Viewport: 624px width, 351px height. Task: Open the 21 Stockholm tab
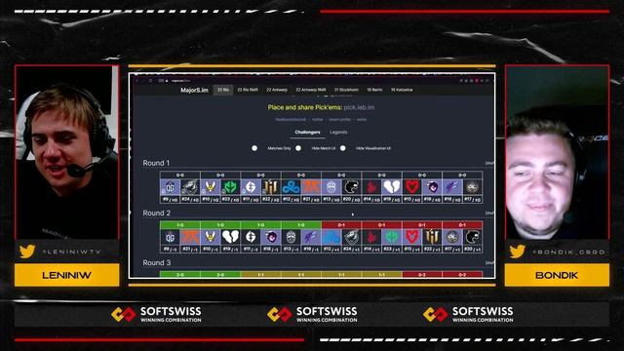(346, 90)
